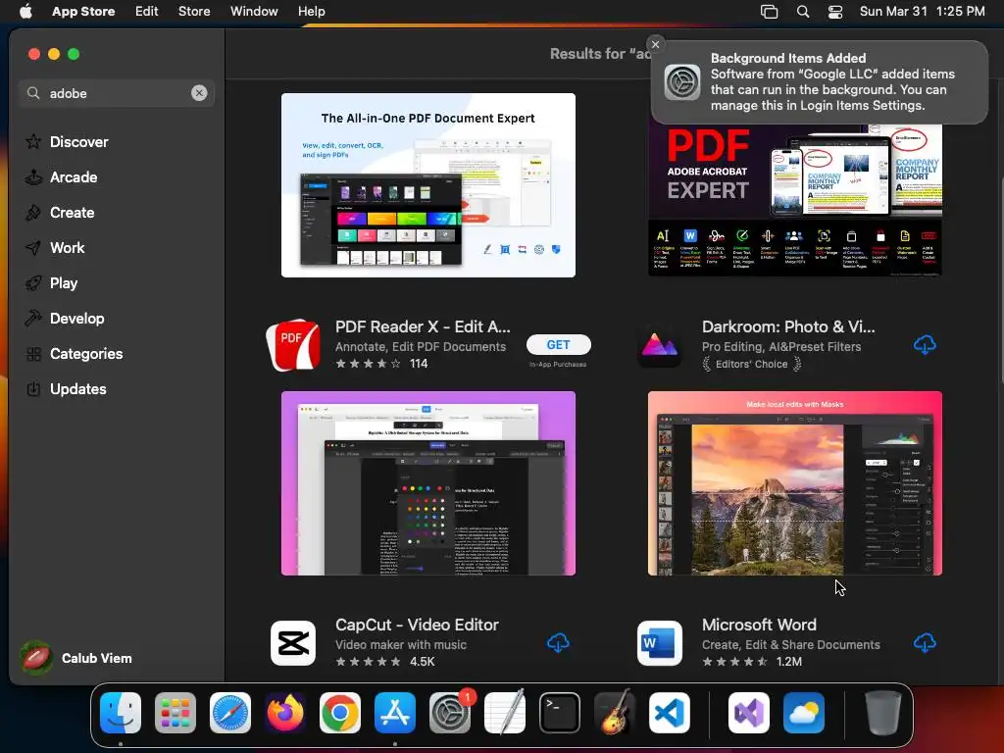The height and width of the screenshot is (753, 1004).
Task: Open System Settings from the Dock
Action: point(450,713)
